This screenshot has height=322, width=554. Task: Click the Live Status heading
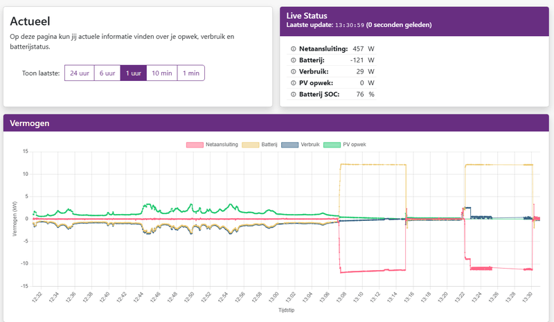(x=307, y=15)
